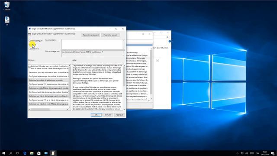This screenshot has height=156, width=277.
Task: Open taskbar search
Action: point(10,153)
